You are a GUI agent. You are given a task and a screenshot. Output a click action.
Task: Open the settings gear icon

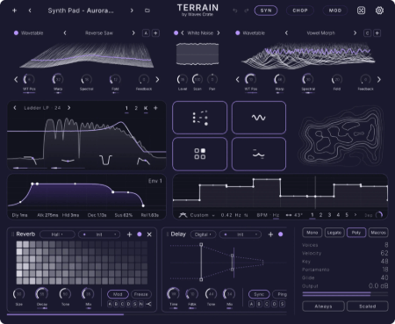[379, 11]
